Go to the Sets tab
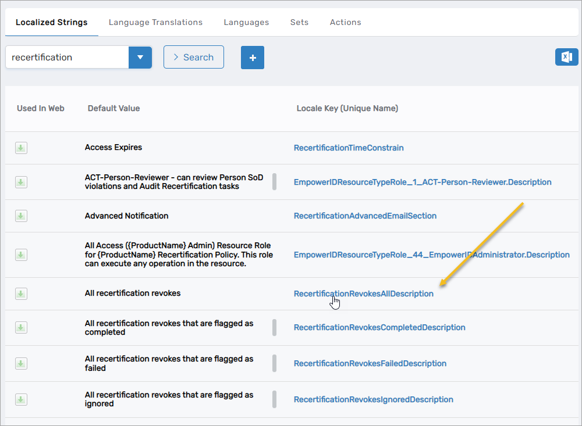Image resolution: width=582 pixels, height=426 pixels. point(299,23)
